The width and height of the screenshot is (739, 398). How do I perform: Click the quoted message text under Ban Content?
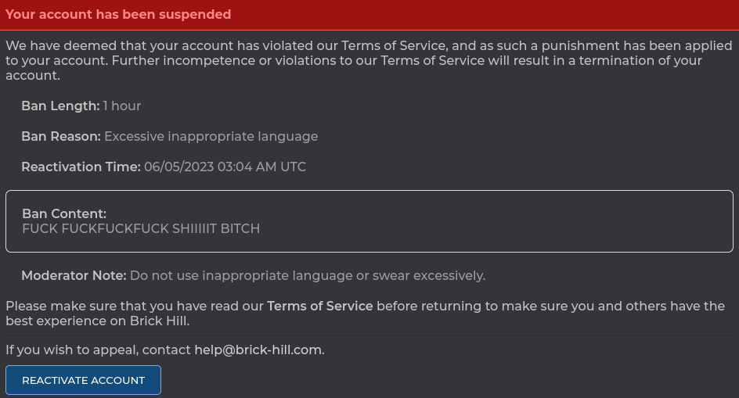pos(141,228)
